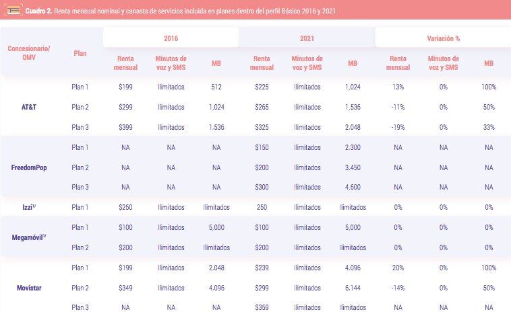
Task: Click the $359 rent cell for Movistar
Action: [262, 308]
